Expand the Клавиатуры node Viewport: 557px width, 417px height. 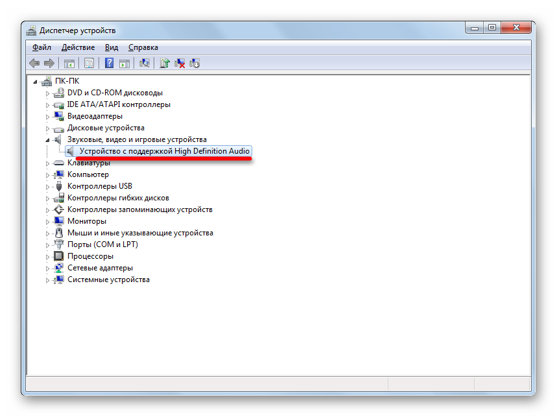coord(47,163)
